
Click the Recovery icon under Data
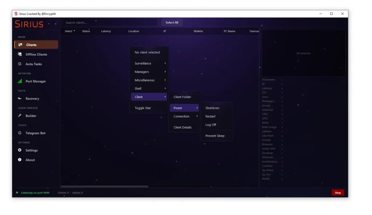20,98
